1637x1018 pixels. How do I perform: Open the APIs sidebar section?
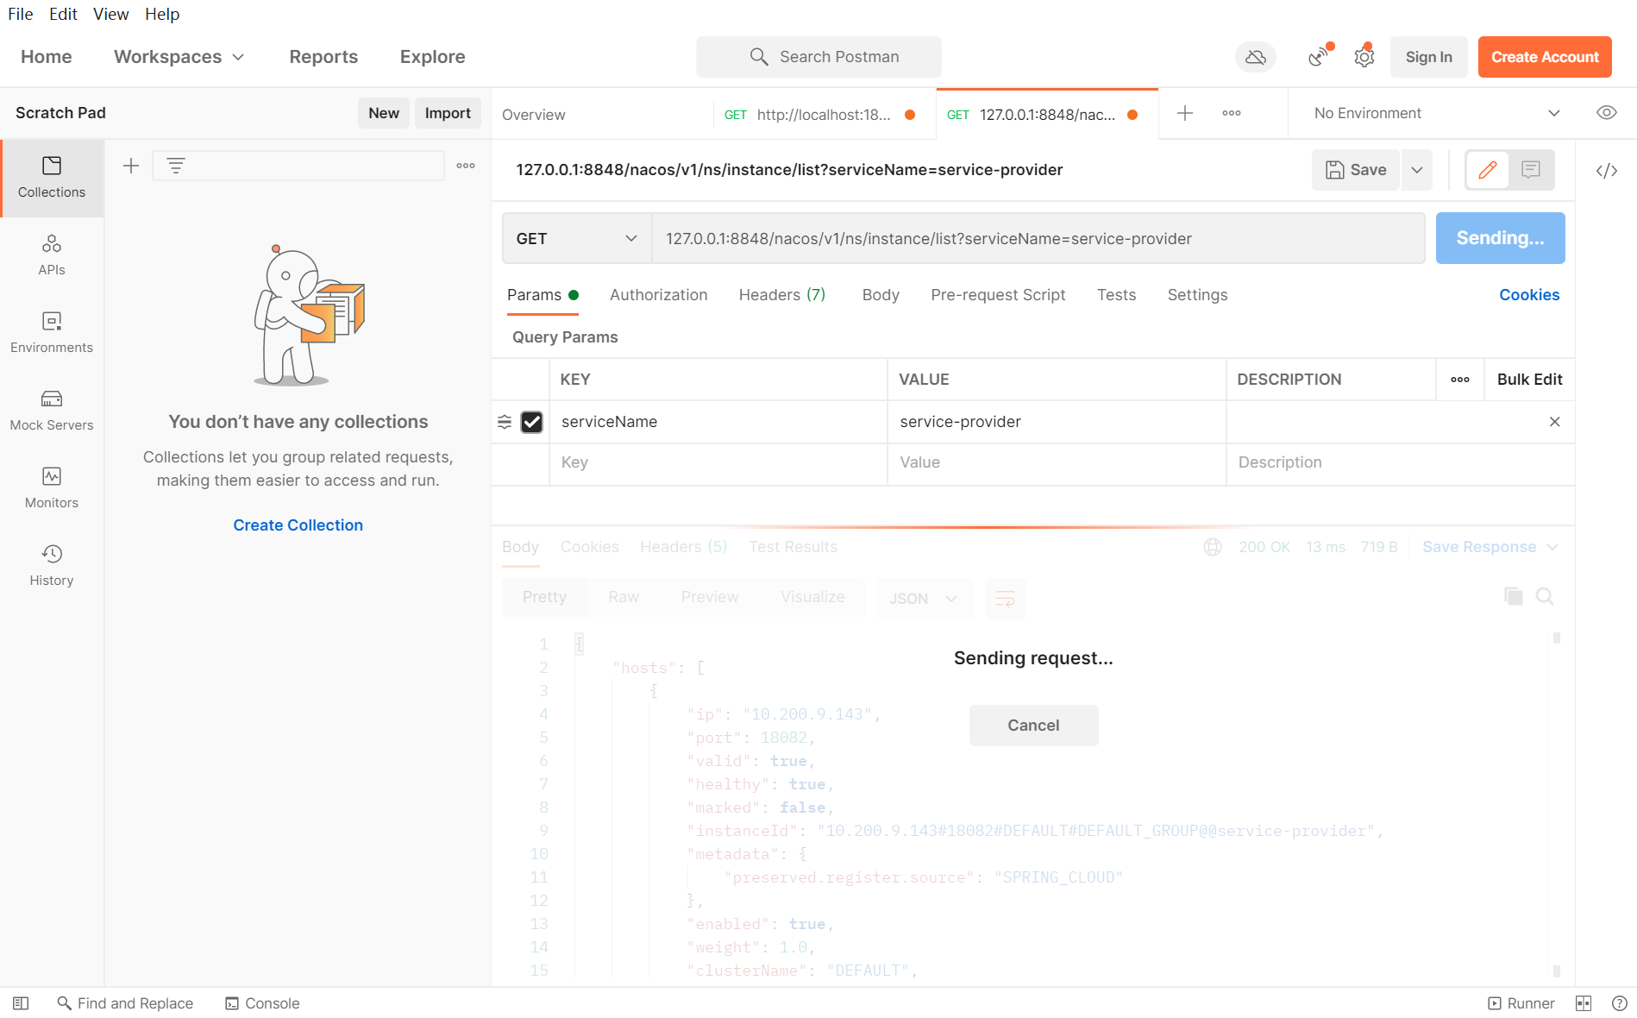click(x=52, y=255)
